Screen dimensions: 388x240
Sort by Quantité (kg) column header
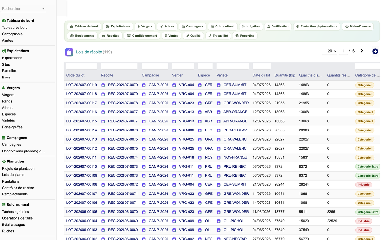[x=285, y=75]
